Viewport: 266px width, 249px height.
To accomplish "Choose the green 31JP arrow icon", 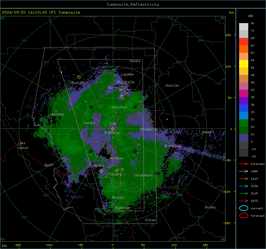I will [244, 193].
